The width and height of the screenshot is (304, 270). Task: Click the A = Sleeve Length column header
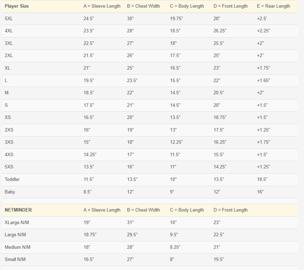coord(102,6)
